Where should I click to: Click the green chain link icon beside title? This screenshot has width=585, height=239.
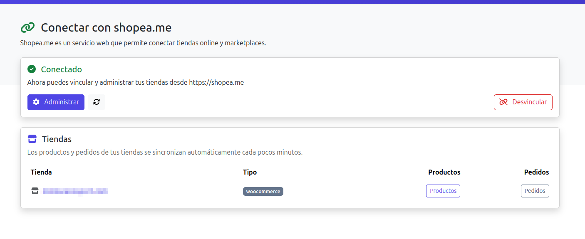pyautogui.click(x=27, y=28)
